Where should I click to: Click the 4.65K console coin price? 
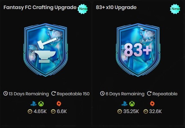click(40, 111)
